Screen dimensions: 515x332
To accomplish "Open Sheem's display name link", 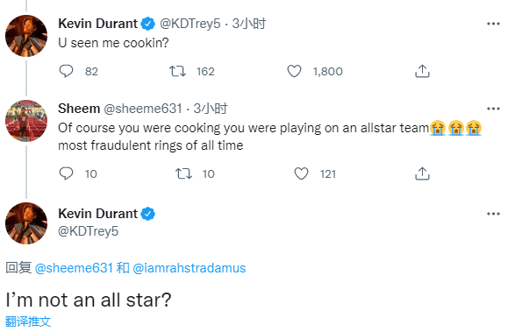I will (x=79, y=109).
